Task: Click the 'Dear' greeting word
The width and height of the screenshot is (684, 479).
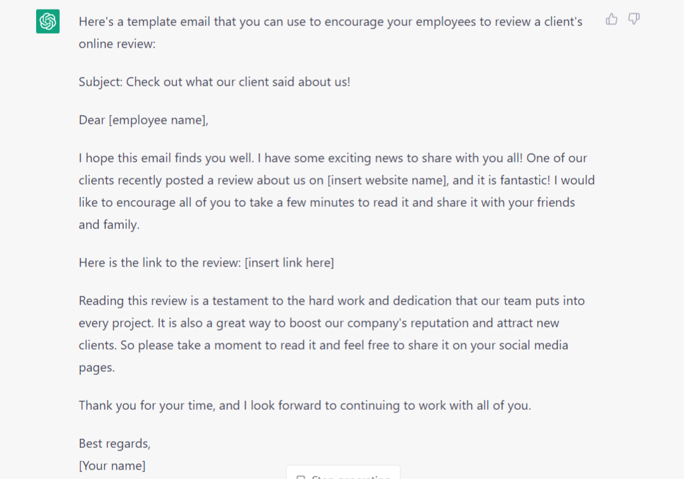Action: [91, 120]
